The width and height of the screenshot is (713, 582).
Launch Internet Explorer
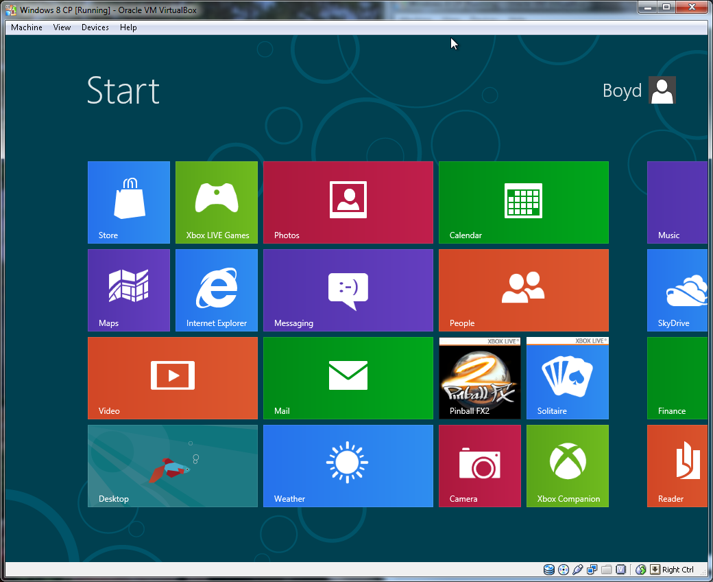pos(216,290)
